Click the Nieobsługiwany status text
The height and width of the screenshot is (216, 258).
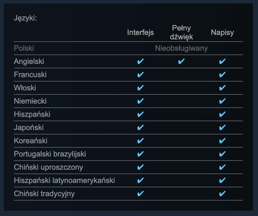click(x=181, y=48)
